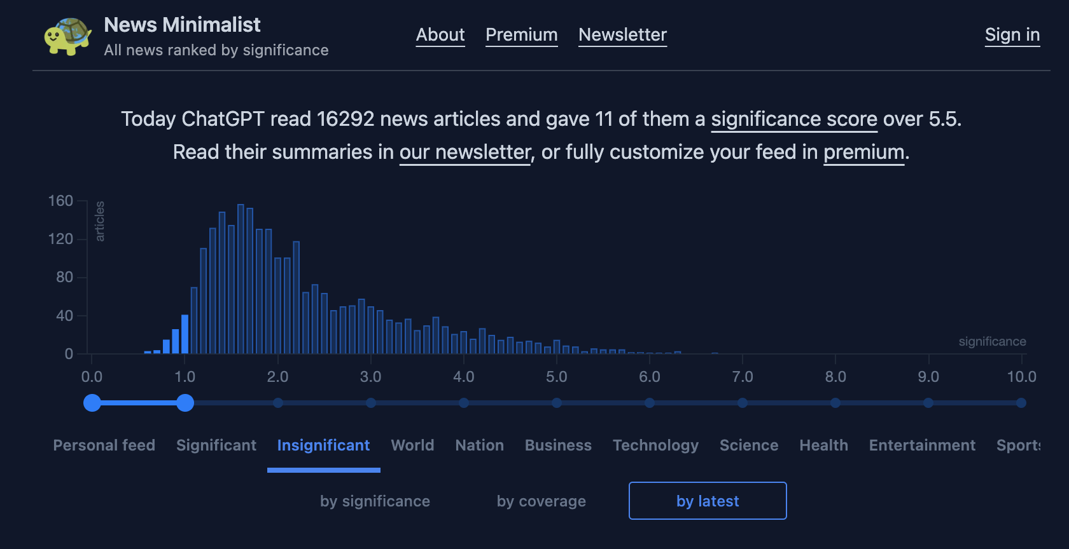Viewport: 1069px width, 549px height.
Task: Click the right slider handle at 1.0
Action: 185,403
